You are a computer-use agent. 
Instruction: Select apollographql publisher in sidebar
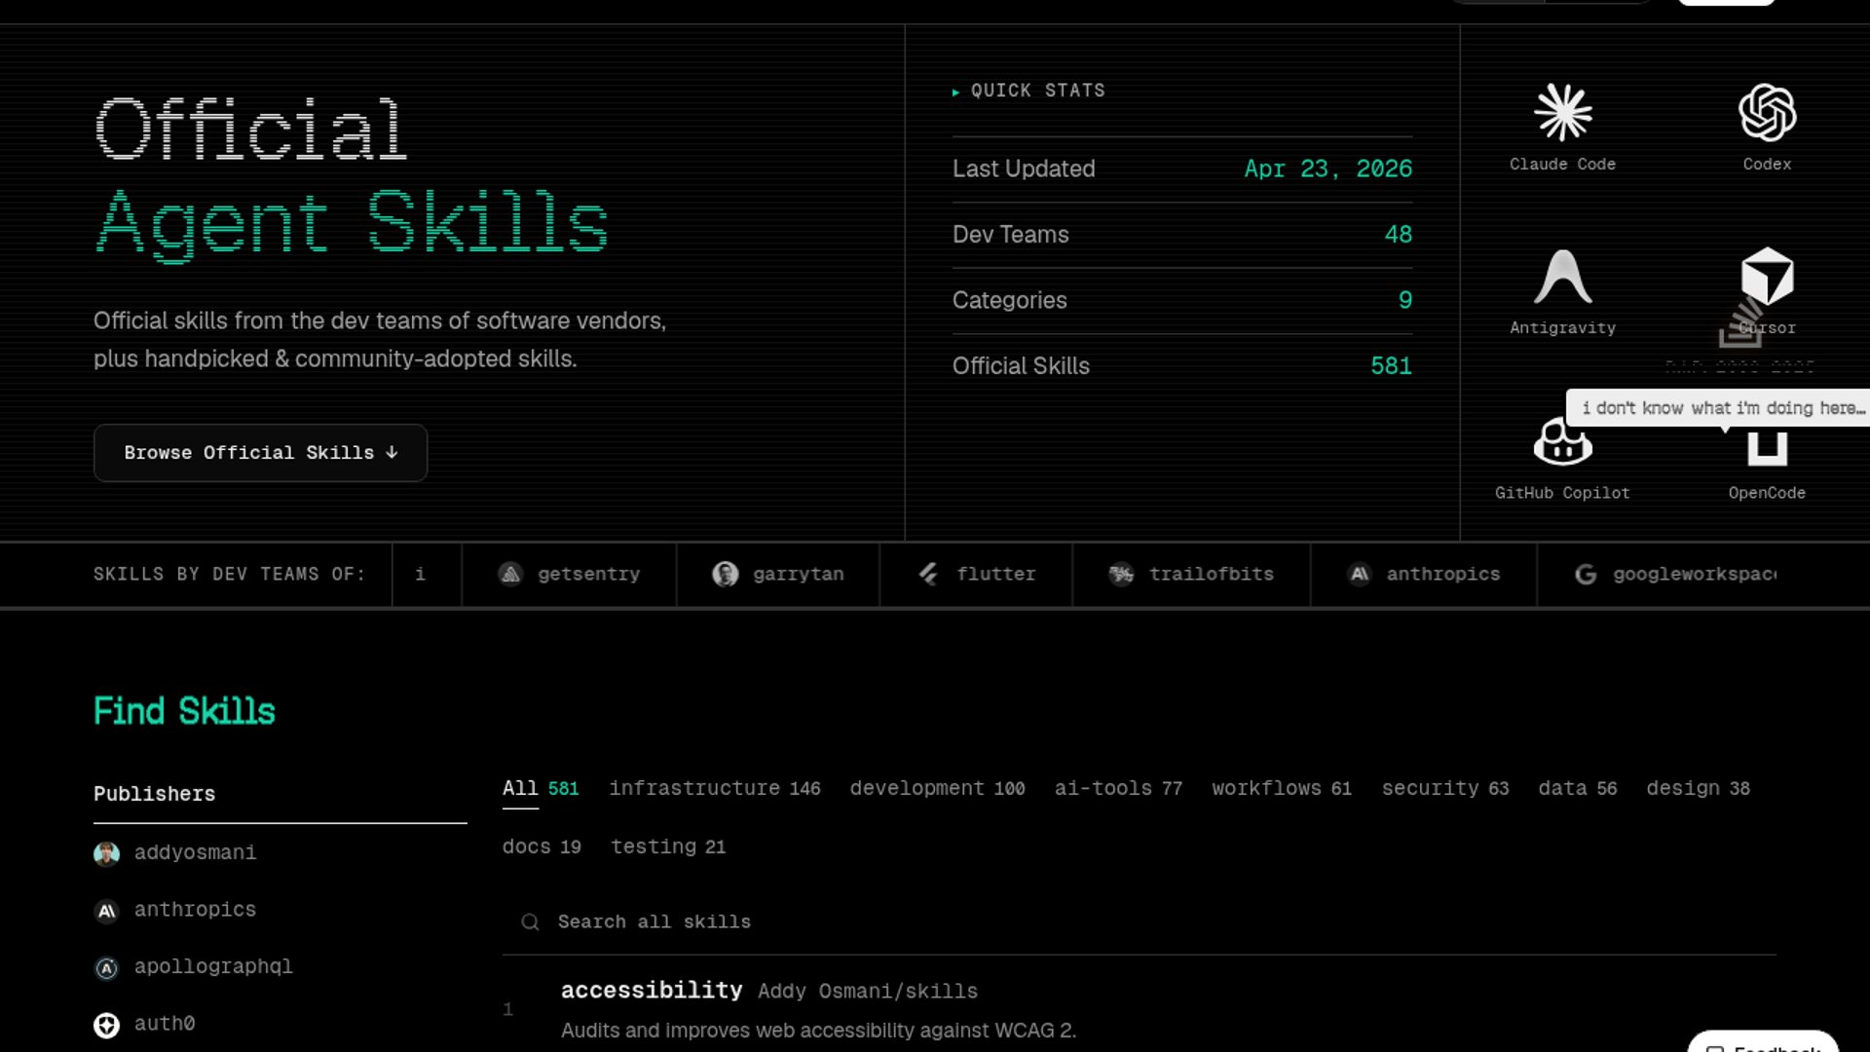click(x=212, y=966)
